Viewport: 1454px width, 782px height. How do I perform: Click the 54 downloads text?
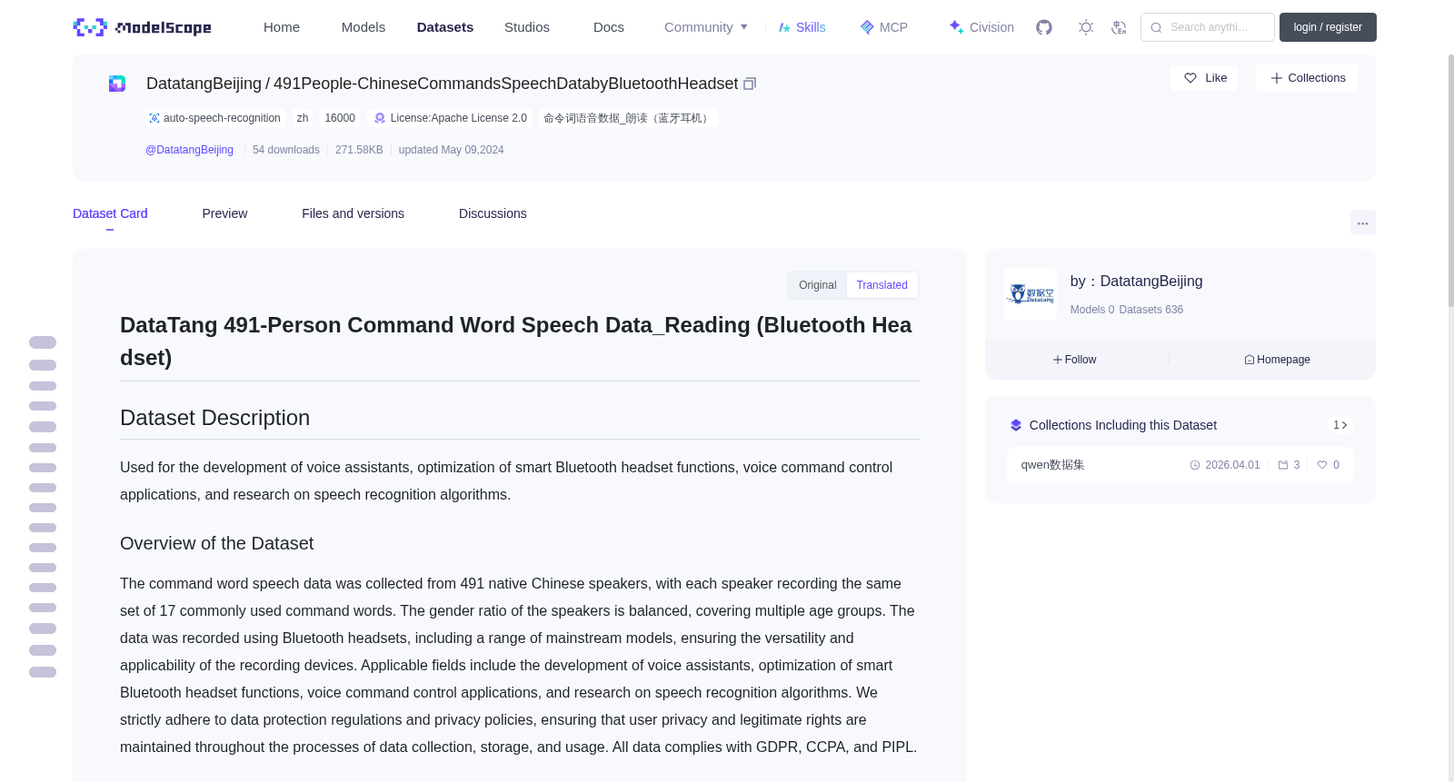coord(286,150)
